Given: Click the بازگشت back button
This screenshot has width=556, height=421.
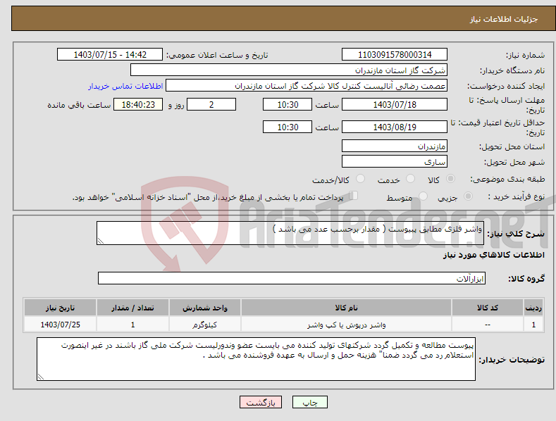Looking at the screenshot, I should (261, 402).
